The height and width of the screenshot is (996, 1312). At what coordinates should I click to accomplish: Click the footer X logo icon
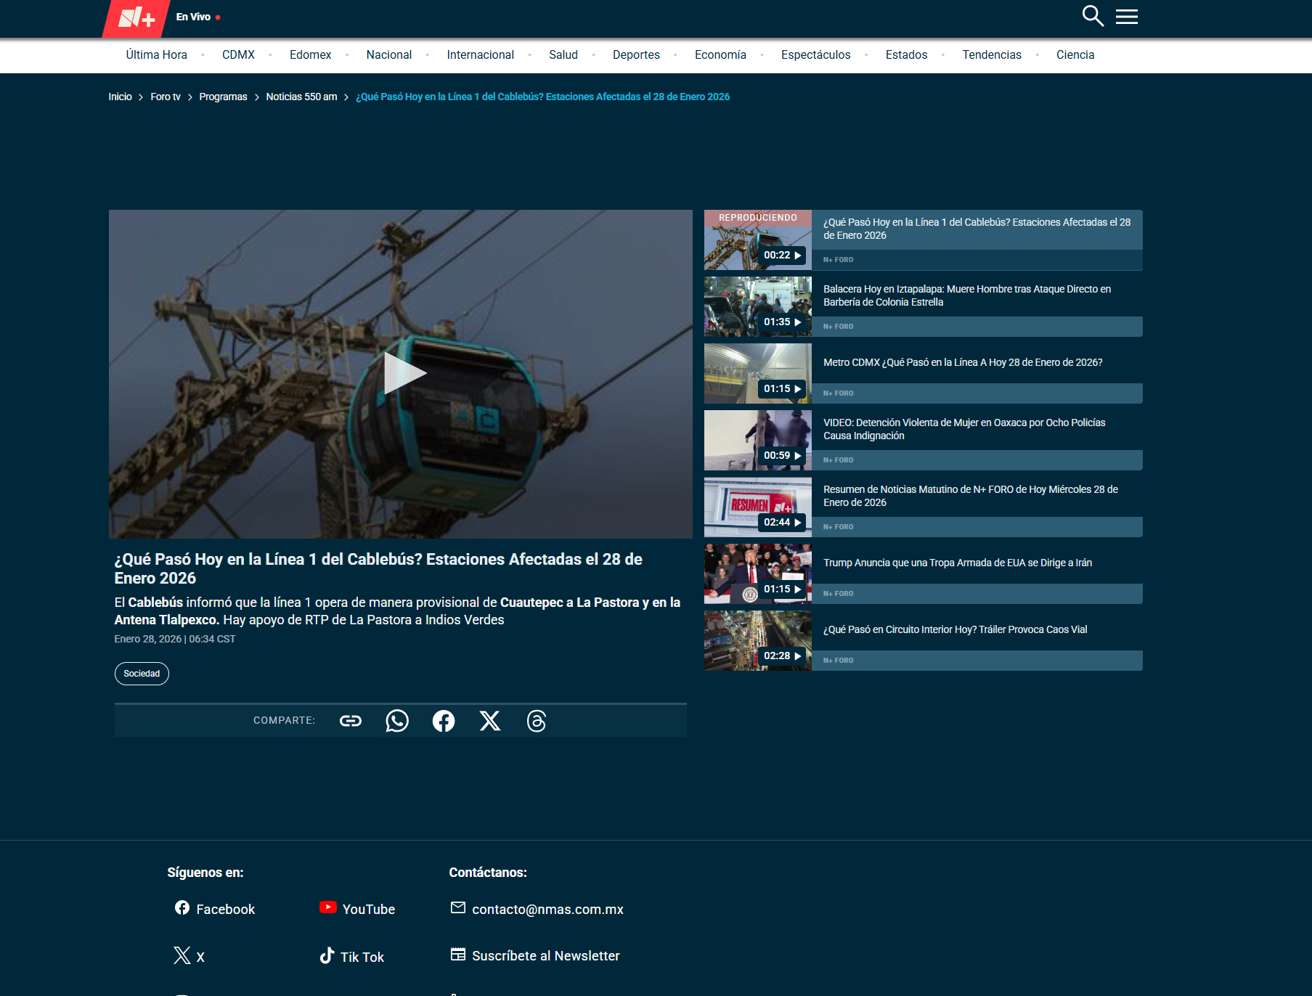point(182,955)
